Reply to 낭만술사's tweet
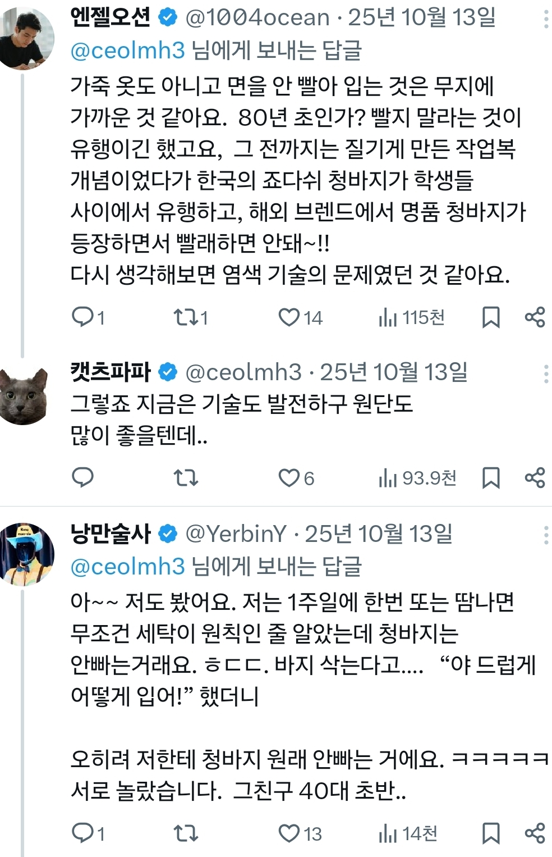This screenshot has width=552, height=857. 83,833
